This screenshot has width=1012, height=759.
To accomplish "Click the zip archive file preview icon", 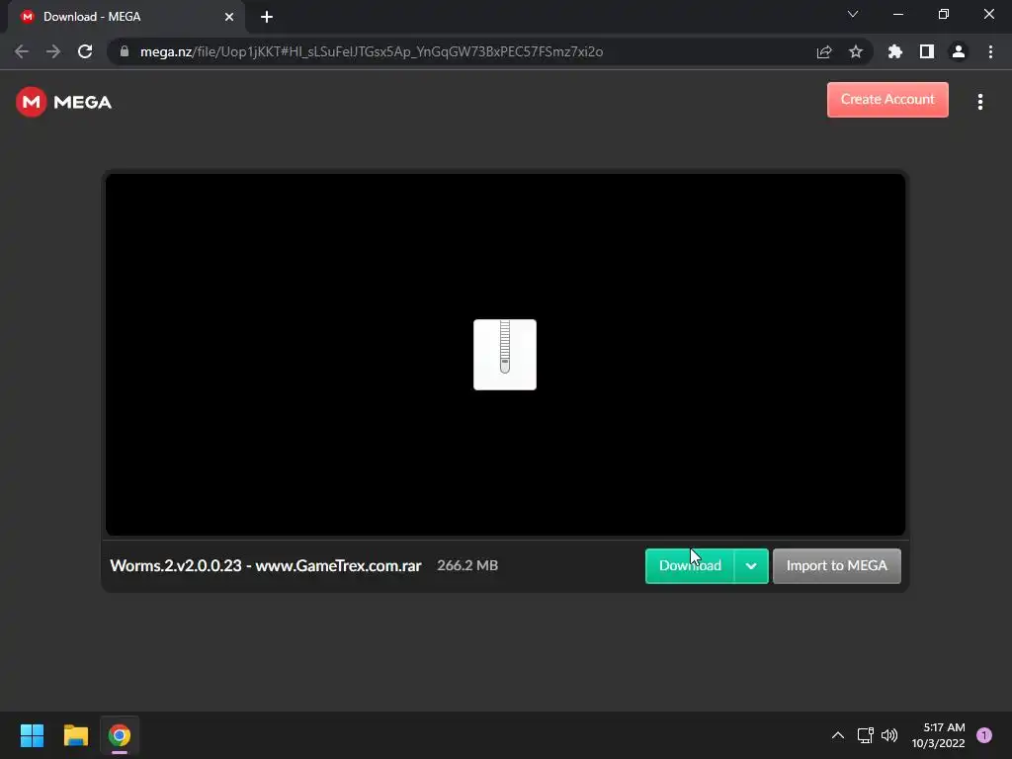I will click(505, 355).
